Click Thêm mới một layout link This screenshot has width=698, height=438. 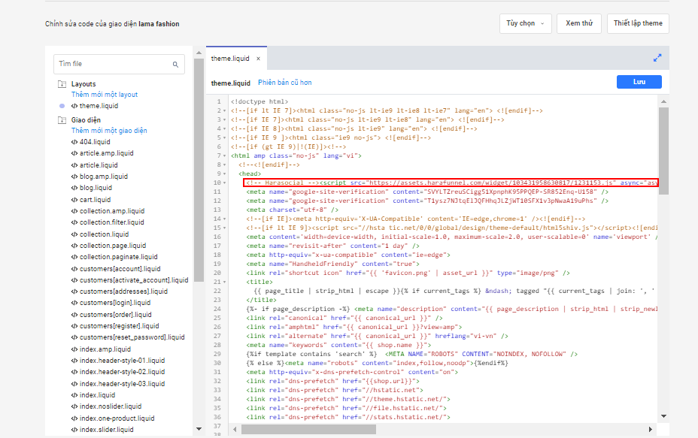(x=105, y=95)
